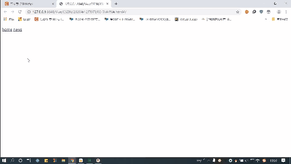291x164 pixels.
Task: Open the orange flower tray icon
Action: (x=220, y=160)
